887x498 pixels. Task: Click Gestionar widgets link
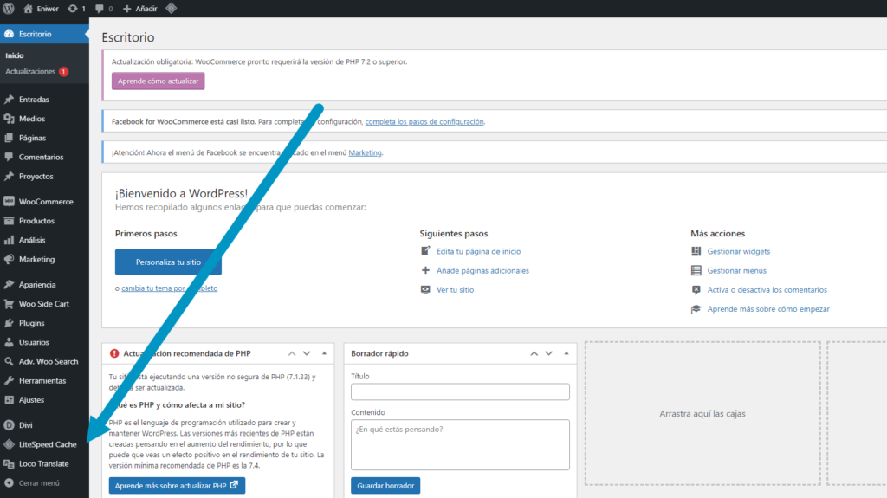coord(738,251)
